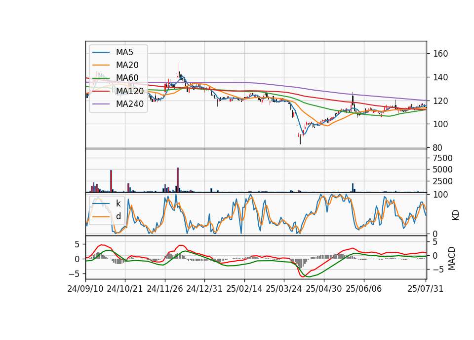The height and width of the screenshot is (340, 474).
Task: Click the MA5 legend label
Action: coord(124,52)
